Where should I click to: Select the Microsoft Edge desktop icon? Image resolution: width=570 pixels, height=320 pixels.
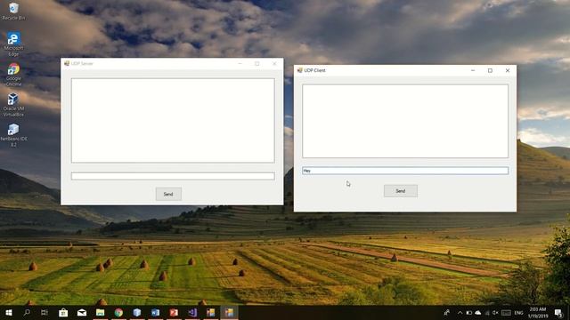point(13,44)
